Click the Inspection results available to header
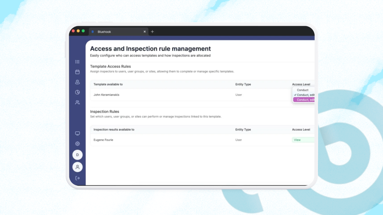Image resolution: width=383 pixels, height=215 pixels. (x=114, y=130)
